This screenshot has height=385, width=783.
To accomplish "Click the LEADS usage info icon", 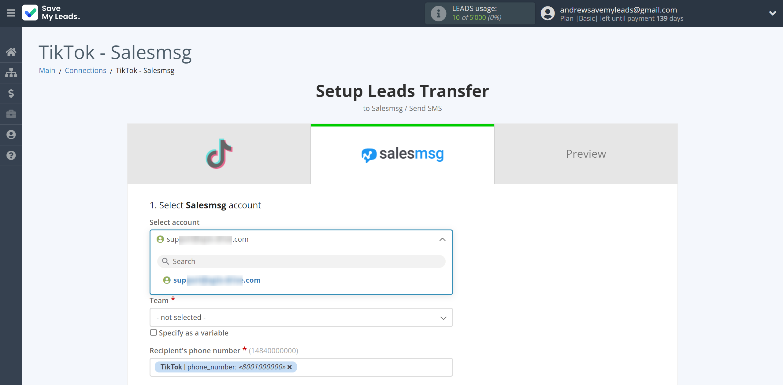I will click(438, 13).
